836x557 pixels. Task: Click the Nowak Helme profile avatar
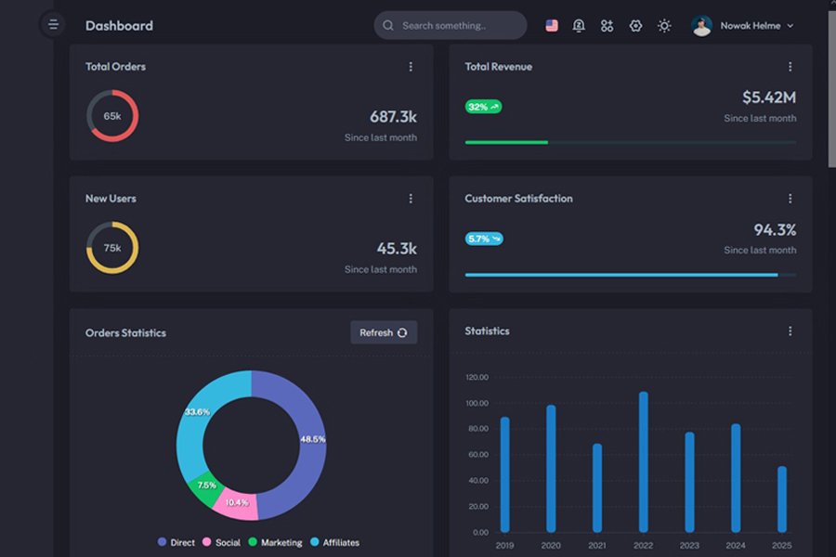click(702, 26)
